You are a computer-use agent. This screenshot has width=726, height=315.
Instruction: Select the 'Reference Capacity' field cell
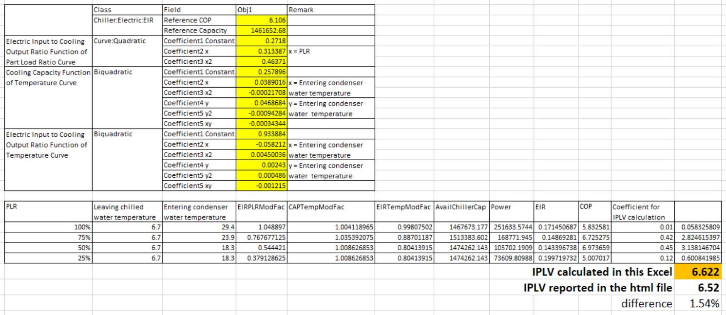(198, 31)
